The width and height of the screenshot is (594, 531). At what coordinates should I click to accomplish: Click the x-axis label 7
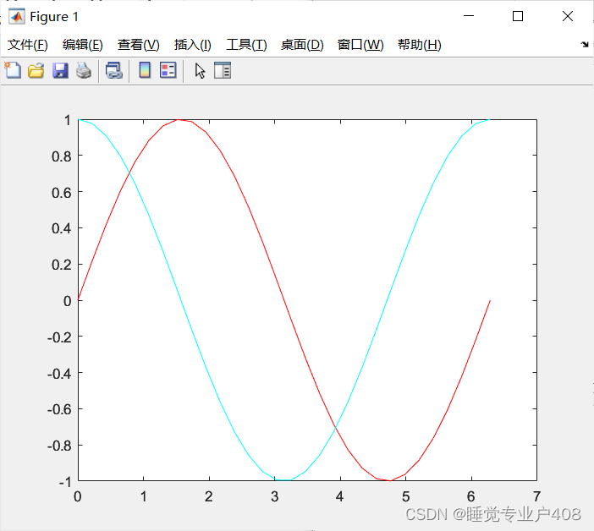tap(536, 496)
